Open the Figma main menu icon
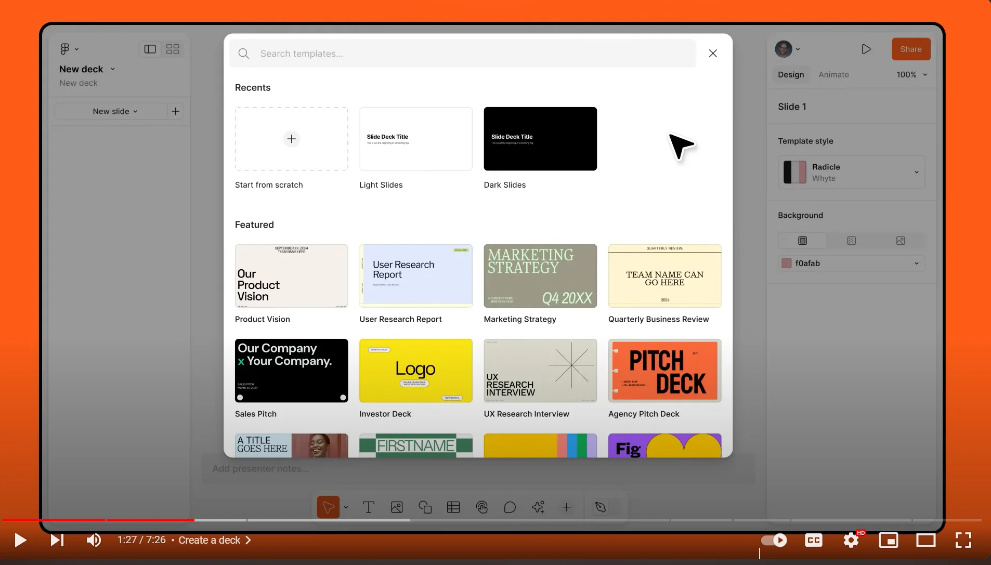 click(x=64, y=49)
